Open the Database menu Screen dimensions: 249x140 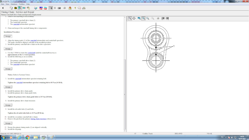point(14,4)
